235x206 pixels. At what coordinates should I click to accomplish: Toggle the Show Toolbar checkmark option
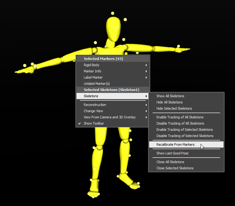[x=93, y=124]
